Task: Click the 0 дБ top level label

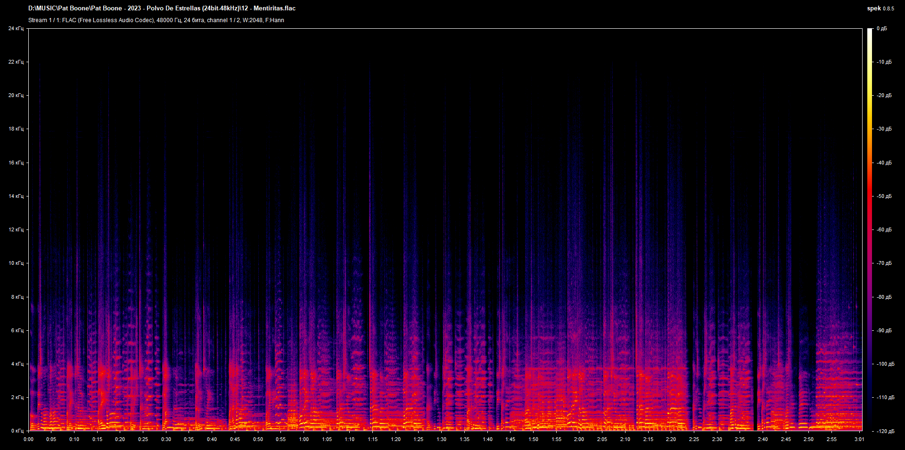Action: [x=882, y=29]
